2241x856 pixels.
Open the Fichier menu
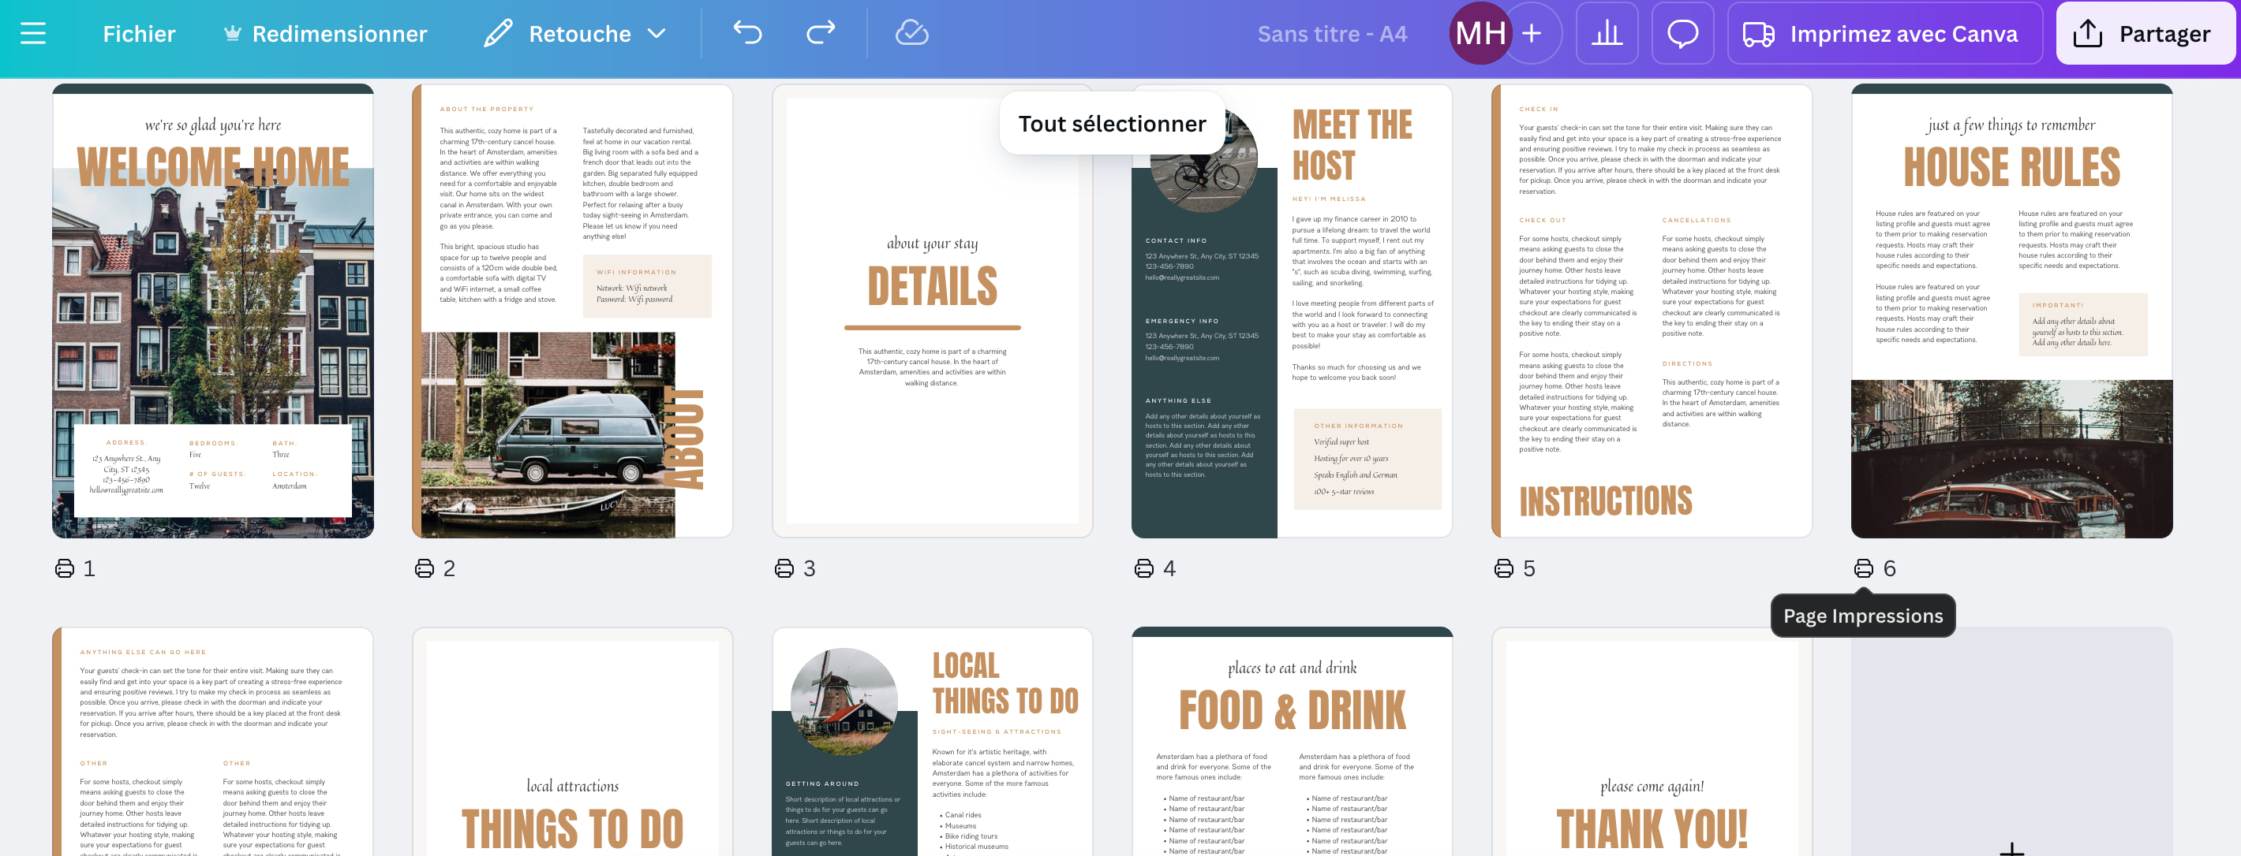pos(138,34)
